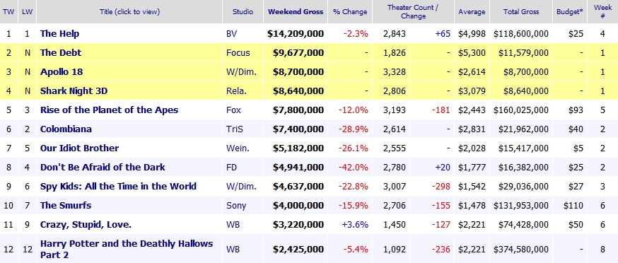Screen dimensions: 618x263
Task: Sort by % Change column header
Action: pyautogui.click(x=350, y=12)
